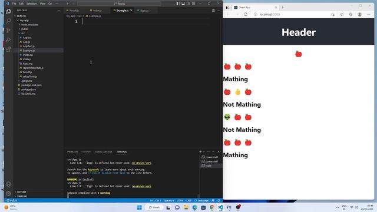The image size is (377, 212).
Task: Open Edge Collections icon
Action: 351,14
